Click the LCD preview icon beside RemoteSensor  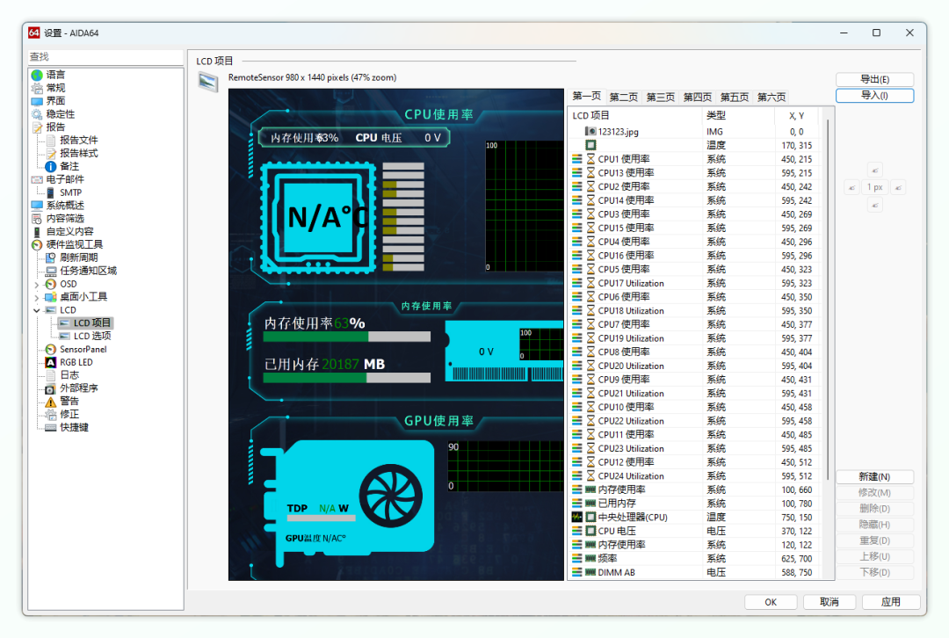pyautogui.click(x=208, y=82)
